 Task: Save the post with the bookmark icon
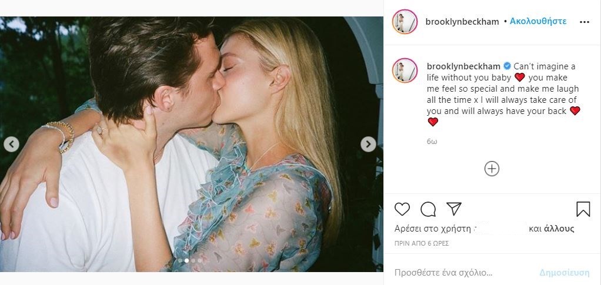point(583,209)
